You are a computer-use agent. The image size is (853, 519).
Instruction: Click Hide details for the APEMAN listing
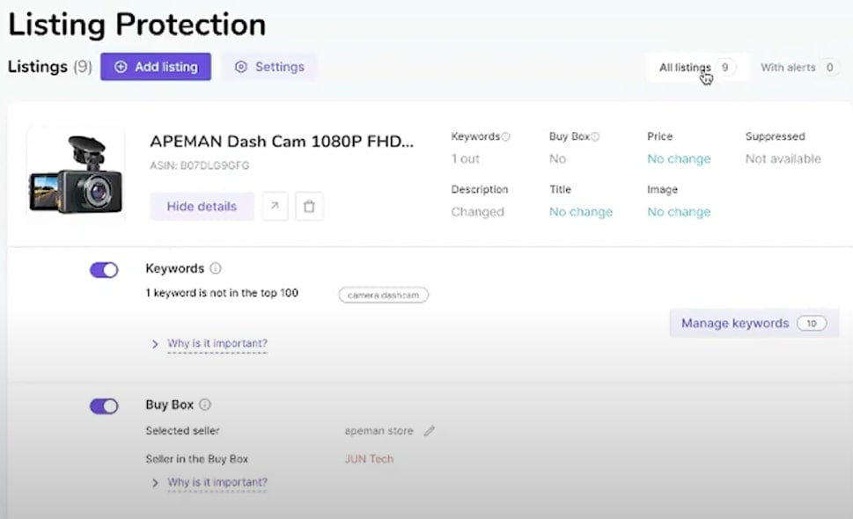point(202,207)
